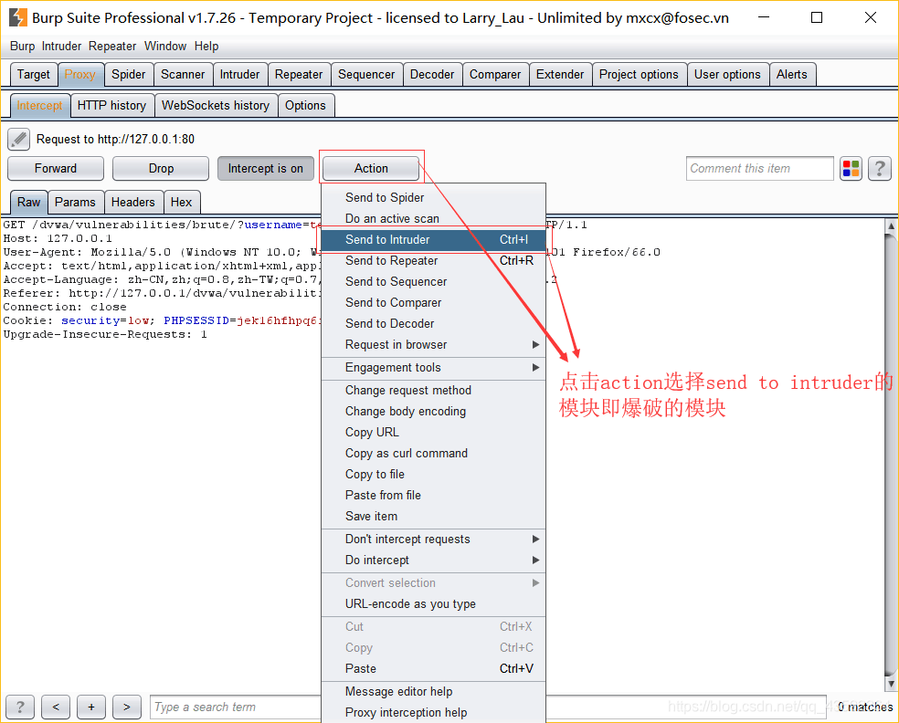This screenshot has height=723, width=899.
Task: Switch to the Params view tab
Action: pos(75,203)
